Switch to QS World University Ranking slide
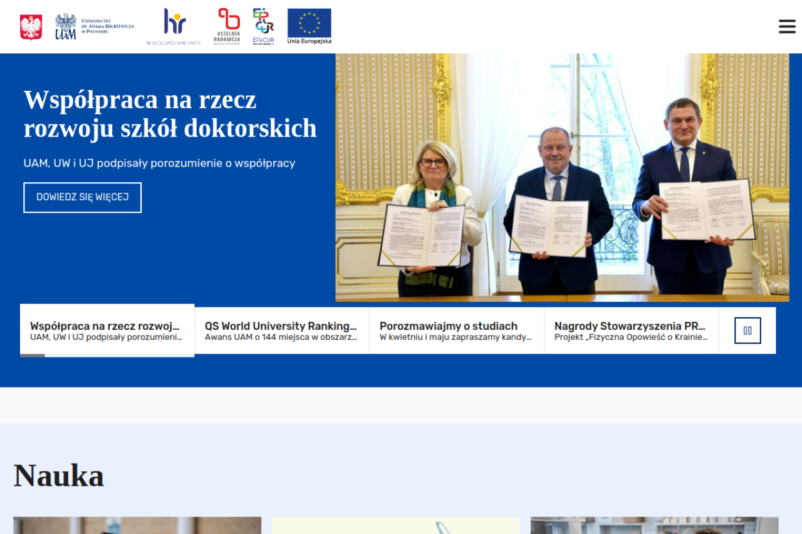The image size is (802, 534). click(281, 331)
